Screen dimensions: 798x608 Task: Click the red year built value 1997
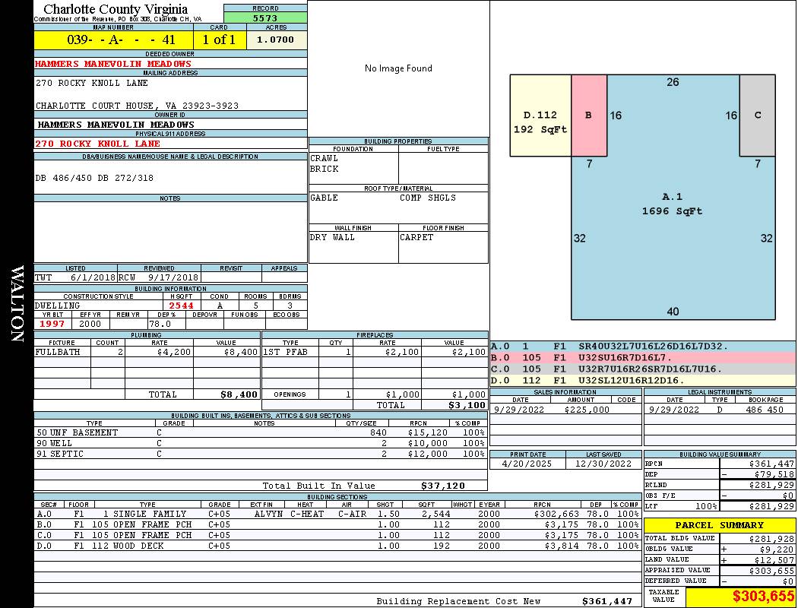(54, 324)
